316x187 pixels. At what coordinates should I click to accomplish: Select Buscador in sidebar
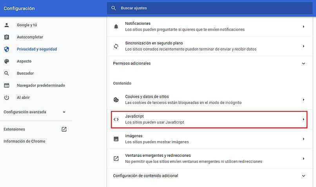[x=25, y=73]
